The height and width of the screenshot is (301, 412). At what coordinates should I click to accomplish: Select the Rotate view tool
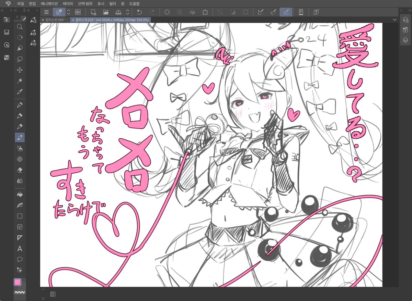[x=20, y=37]
